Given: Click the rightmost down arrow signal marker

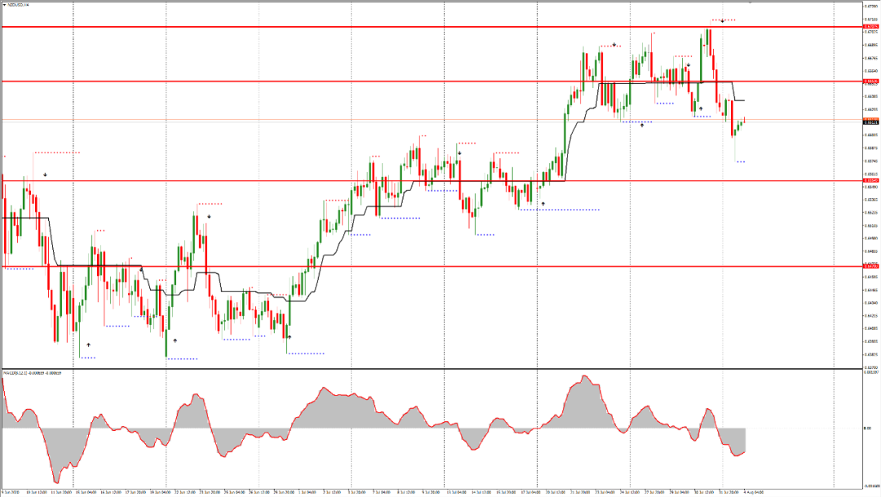Looking at the screenshot, I should (x=723, y=20).
